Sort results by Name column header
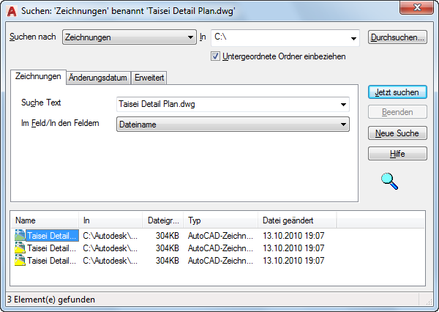 pos(45,220)
